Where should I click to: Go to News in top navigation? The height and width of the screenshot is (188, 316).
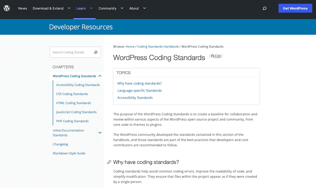click(x=22, y=8)
